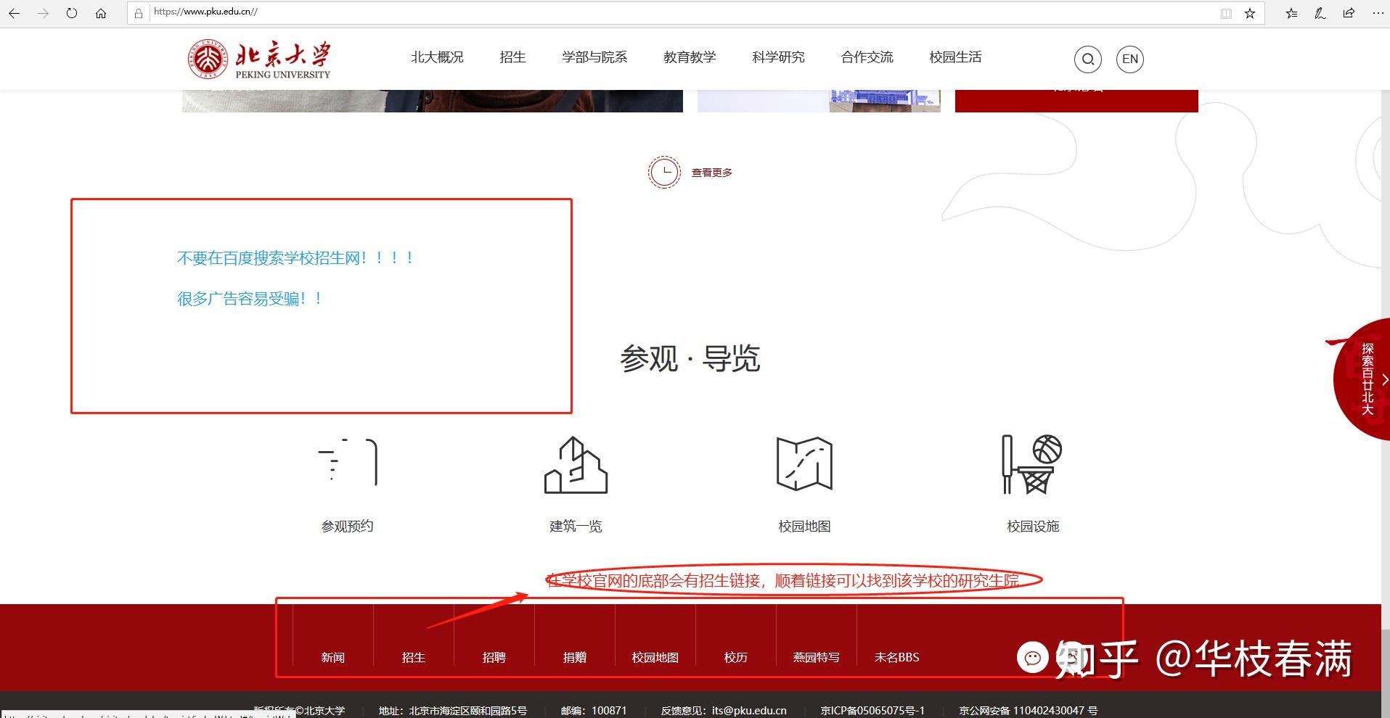This screenshot has width=1390, height=718.
Task: Open 未名BBS in footer links
Action: coord(897,657)
